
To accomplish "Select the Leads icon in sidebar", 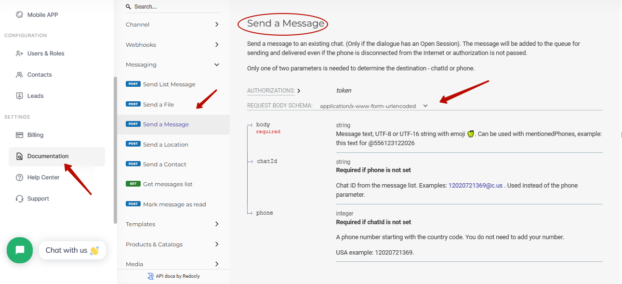I will 19,96.
